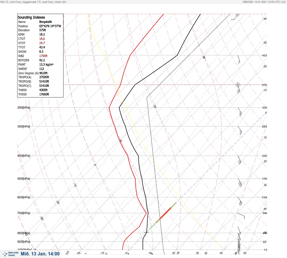Image resolution: width=287 pixels, height=258 pixels.
Task: Click the red VTOT value 24.7
Action: (x=42, y=43)
